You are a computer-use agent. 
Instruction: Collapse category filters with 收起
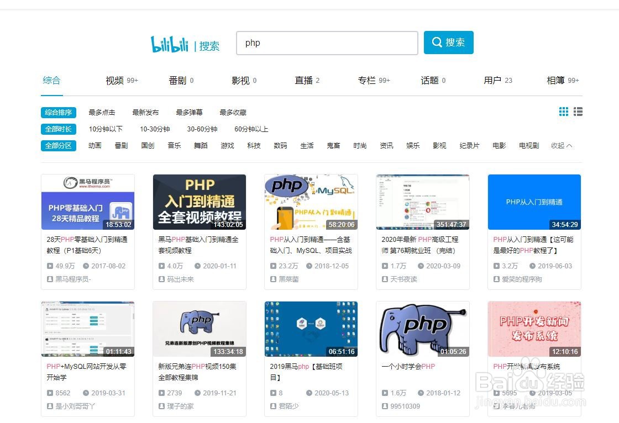562,146
